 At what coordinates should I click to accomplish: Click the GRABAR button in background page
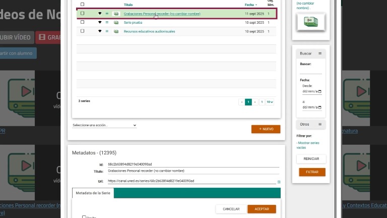point(48,37)
